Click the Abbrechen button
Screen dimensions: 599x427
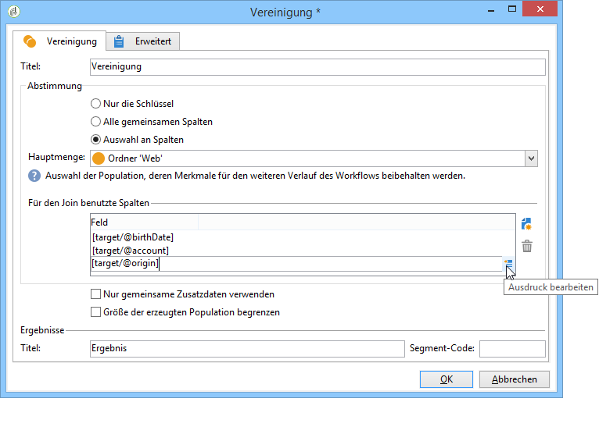pos(514,379)
